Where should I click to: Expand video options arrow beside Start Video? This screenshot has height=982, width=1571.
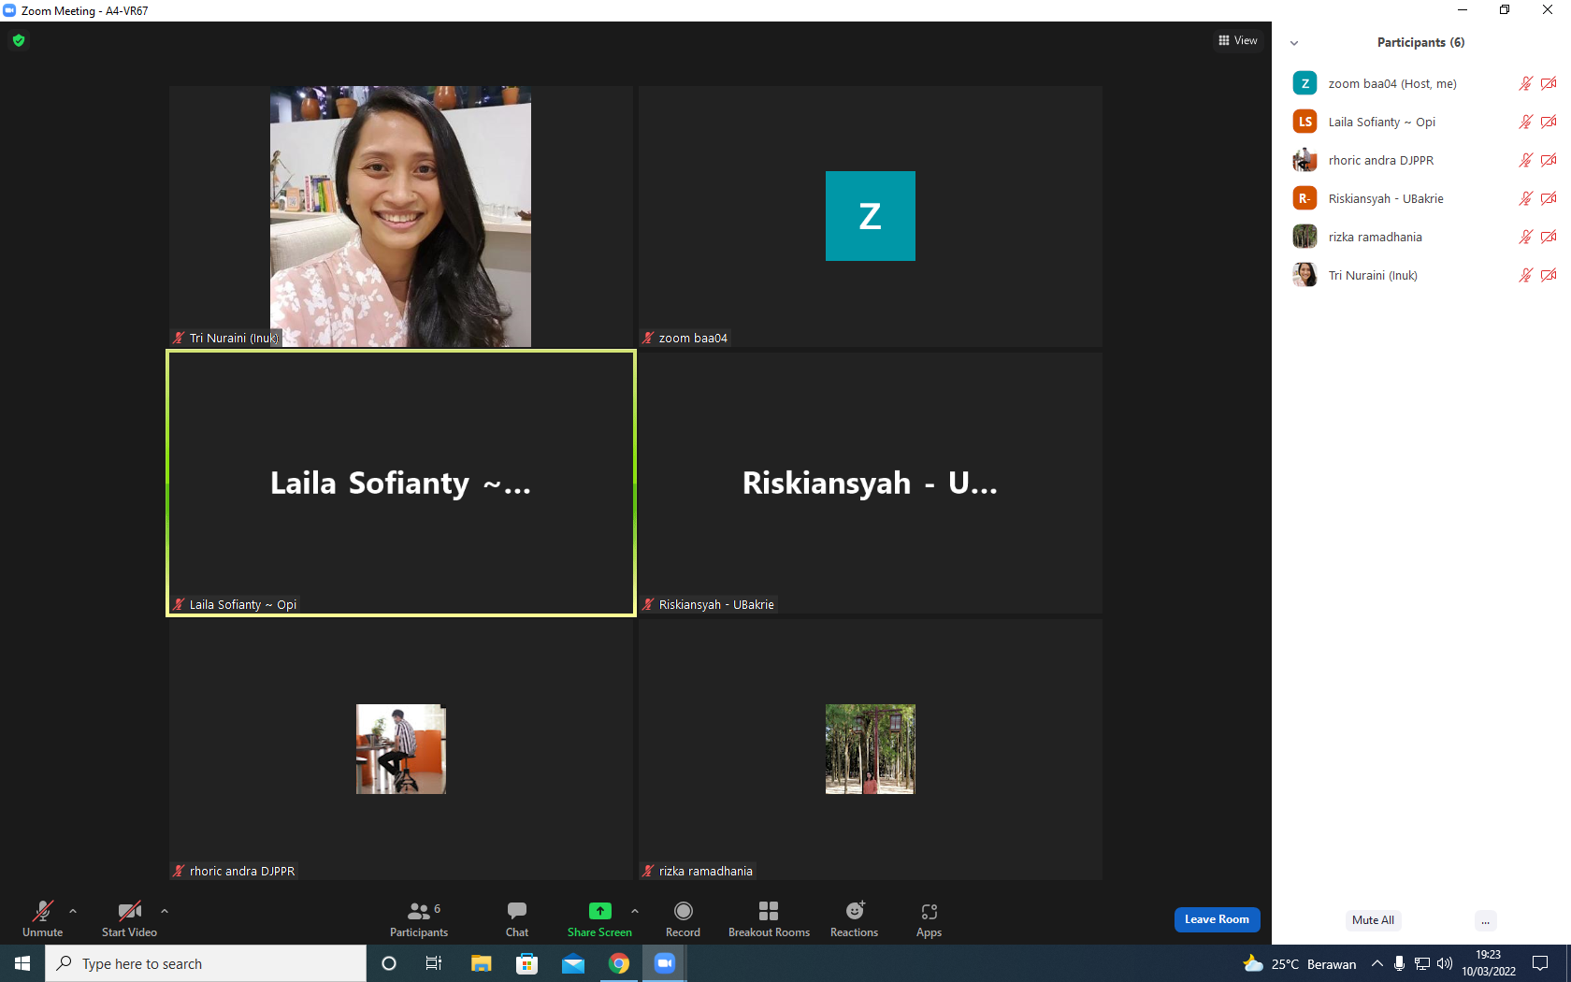coord(165,911)
